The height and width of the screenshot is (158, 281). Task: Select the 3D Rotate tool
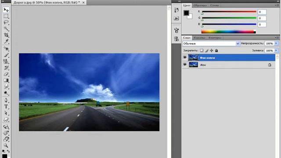tap(6, 127)
